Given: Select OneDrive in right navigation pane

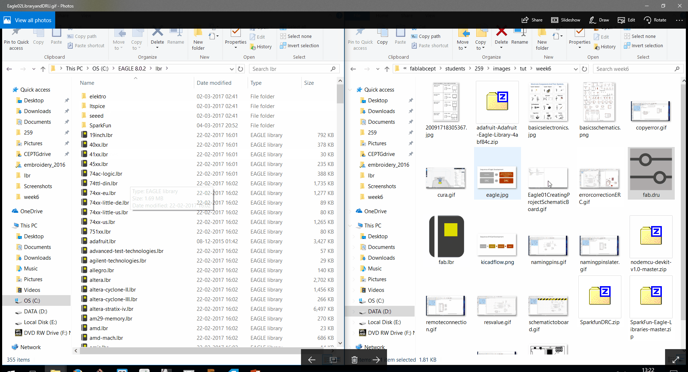Looking at the screenshot, I should coord(375,211).
